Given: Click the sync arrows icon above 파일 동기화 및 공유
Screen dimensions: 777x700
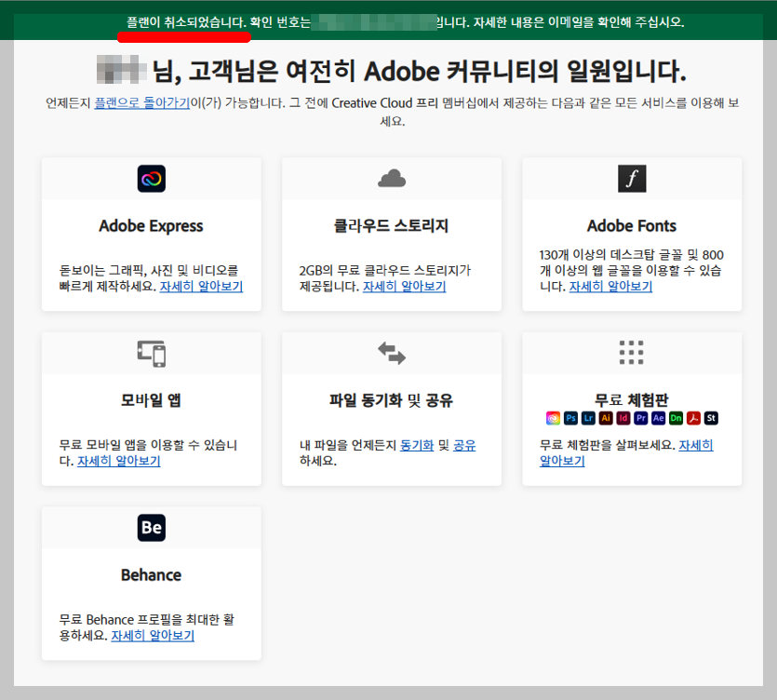Looking at the screenshot, I should coord(391,353).
